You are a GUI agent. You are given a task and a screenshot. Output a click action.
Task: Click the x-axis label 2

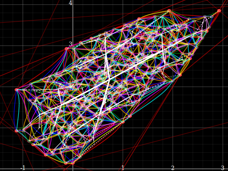[x=173, y=168]
